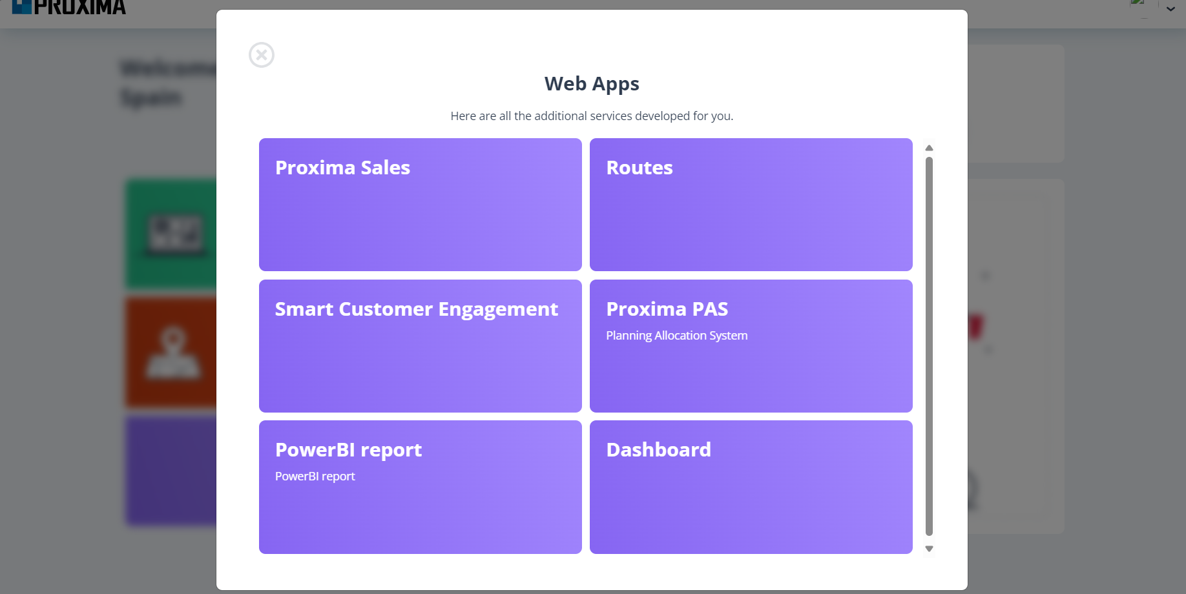Image resolution: width=1186 pixels, height=594 pixels.
Task: Open Proxima PAS app
Action: (x=751, y=345)
